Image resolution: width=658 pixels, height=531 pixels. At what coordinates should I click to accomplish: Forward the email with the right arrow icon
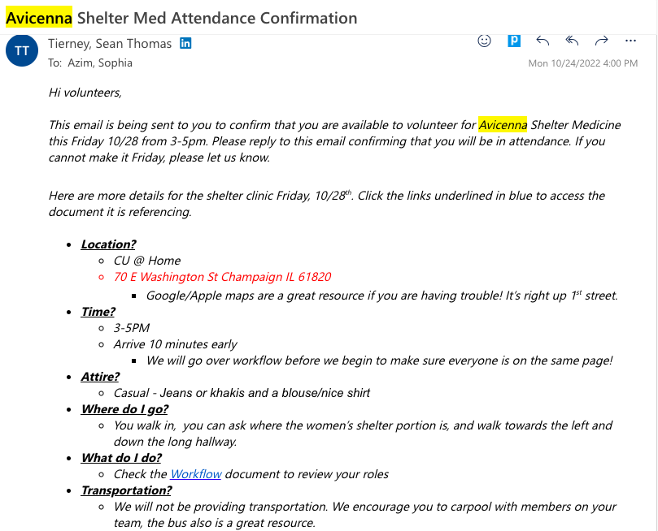pos(601,41)
